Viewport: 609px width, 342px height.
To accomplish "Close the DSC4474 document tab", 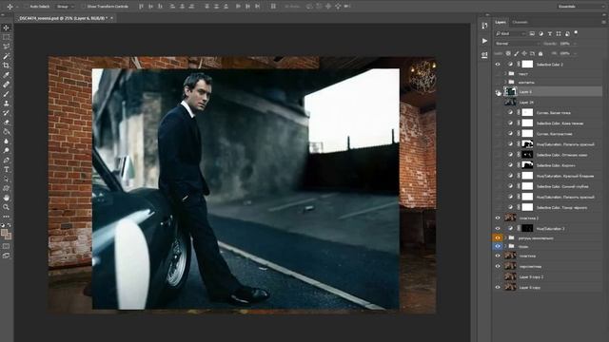I will click(112, 18).
